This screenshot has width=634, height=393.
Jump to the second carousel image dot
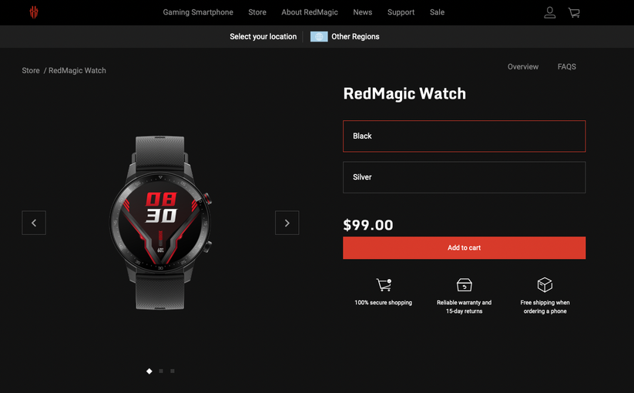161,371
